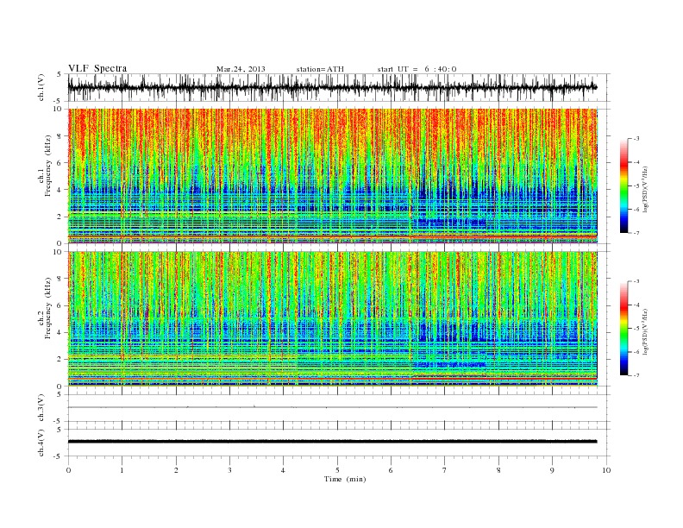Click the "-3" label on ch.1 colorbar

(x=636, y=139)
